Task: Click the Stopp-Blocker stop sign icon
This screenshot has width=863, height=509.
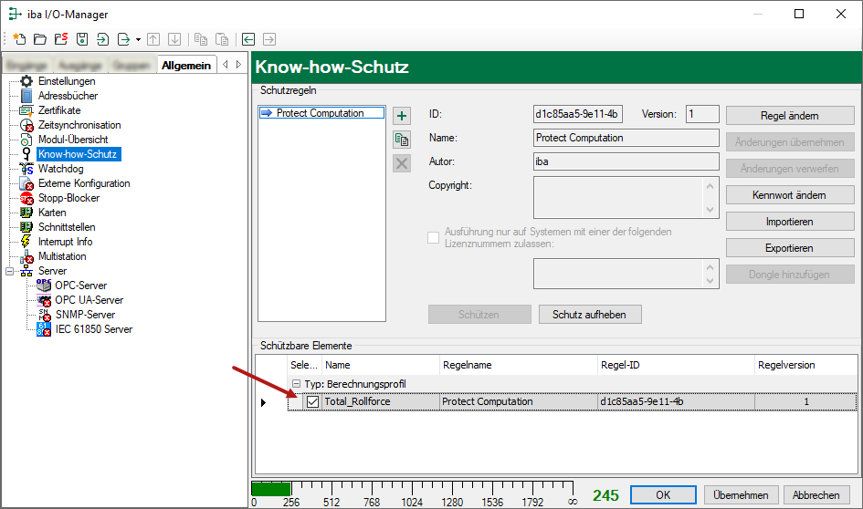Action: [26, 198]
